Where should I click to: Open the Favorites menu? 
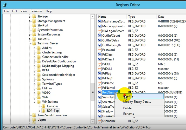pyautogui.click(x=36, y=11)
